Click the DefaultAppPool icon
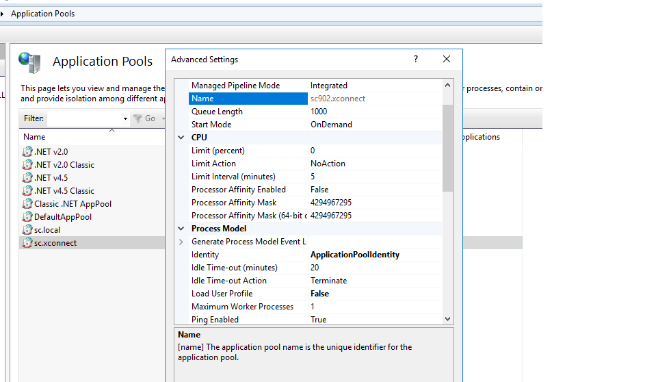Image resolution: width=645 pixels, height=382 pixels. click(x=28, y=217)
